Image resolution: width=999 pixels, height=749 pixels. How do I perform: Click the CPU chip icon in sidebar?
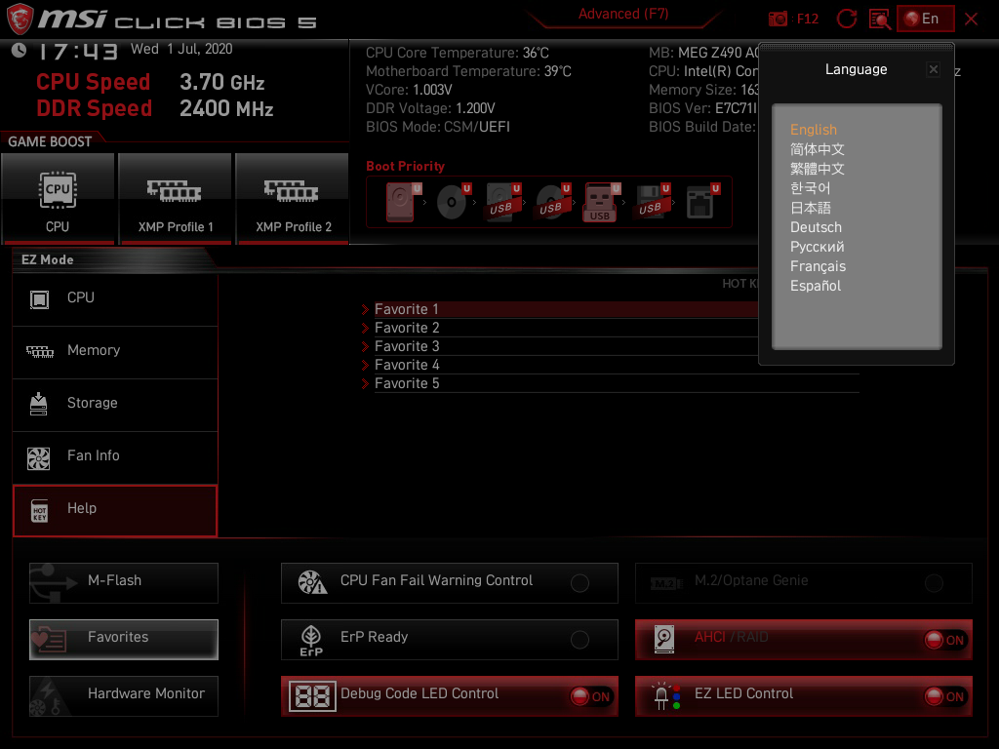39,299
